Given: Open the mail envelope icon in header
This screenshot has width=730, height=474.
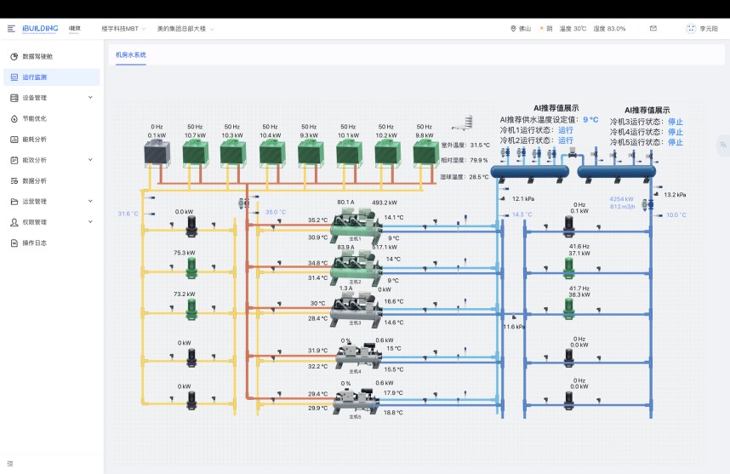Looking at the screenshot, I should point(653,28).
